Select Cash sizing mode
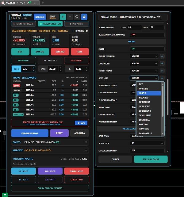Screen dimensions: 184x197 (x=43, y=69)
